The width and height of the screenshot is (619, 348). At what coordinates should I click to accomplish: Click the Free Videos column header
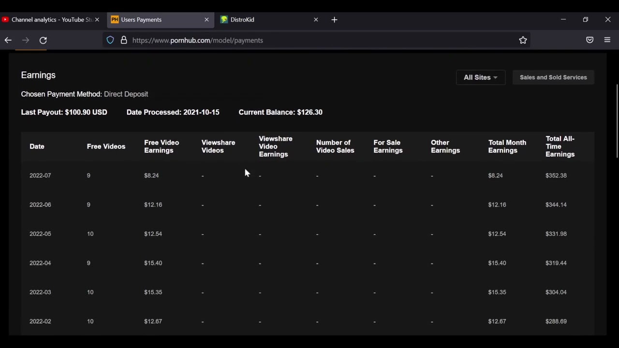(x=106, y=146)
